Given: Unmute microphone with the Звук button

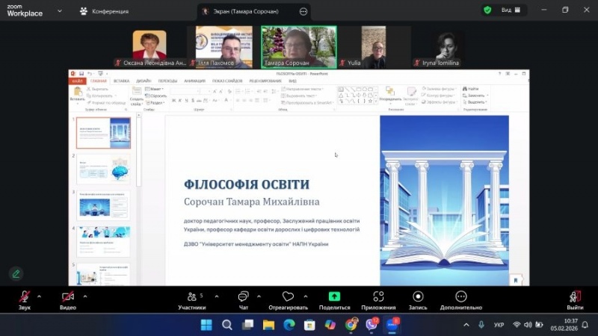Looking at the screenshot, I should point(25,297).
